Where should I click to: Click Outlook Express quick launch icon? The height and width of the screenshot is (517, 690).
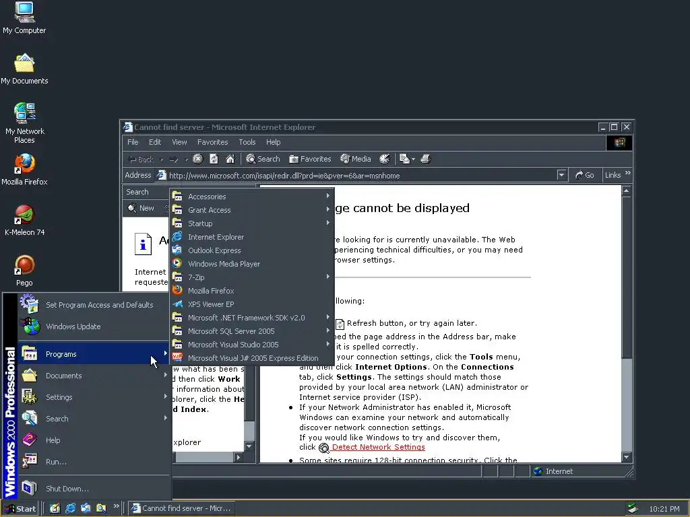(x=86, y=508)
